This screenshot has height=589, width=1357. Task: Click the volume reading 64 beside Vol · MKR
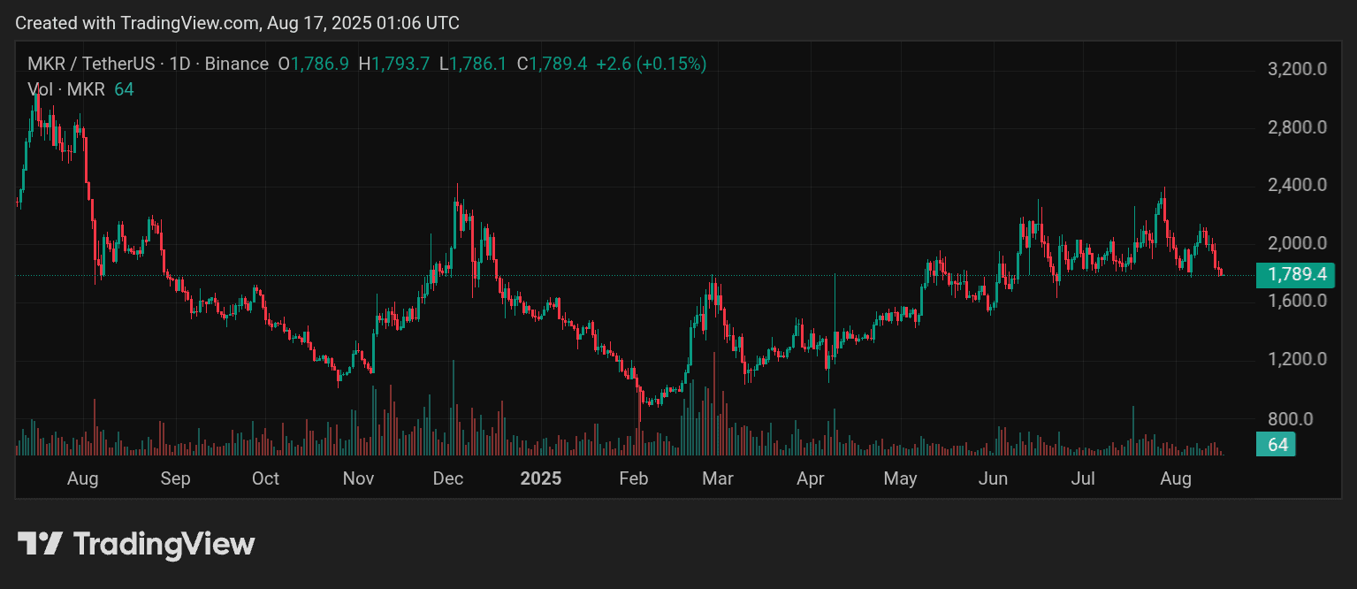(124, 89)
